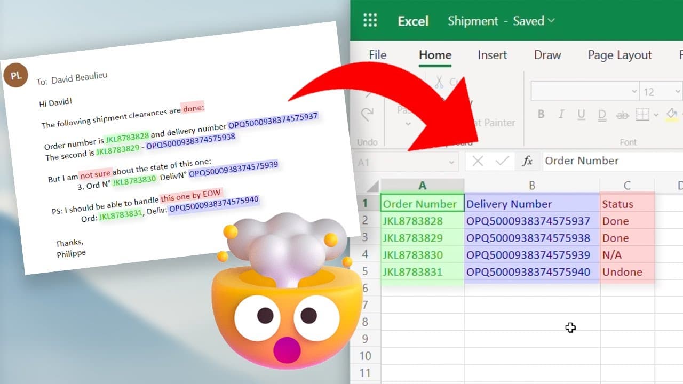
Task: Expand the Borders options arrow
Action: click(x=656, y=115)
